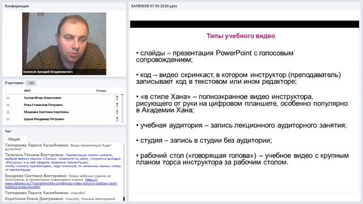Screen dimensions: 363x204
Task: Sort participants by the Статус column header
Action: click(101, 91)
